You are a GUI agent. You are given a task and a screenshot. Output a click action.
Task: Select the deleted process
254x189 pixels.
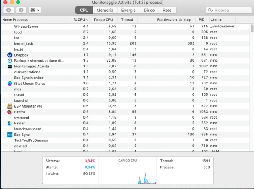click(125, 146)
